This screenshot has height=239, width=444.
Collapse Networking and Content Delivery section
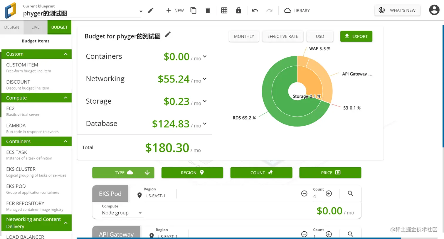coord(36,223)
